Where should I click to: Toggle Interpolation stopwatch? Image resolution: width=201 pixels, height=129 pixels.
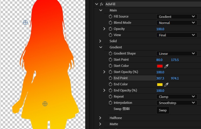pos(110,103)
